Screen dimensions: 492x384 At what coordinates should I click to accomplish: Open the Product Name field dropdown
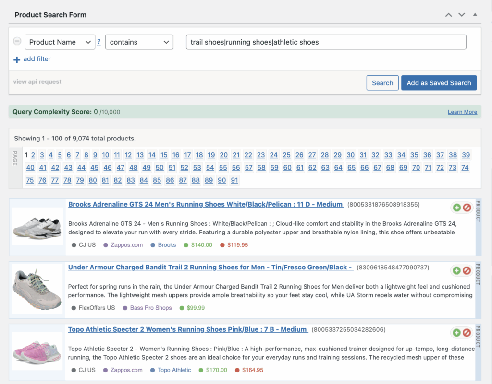(60, 42)
